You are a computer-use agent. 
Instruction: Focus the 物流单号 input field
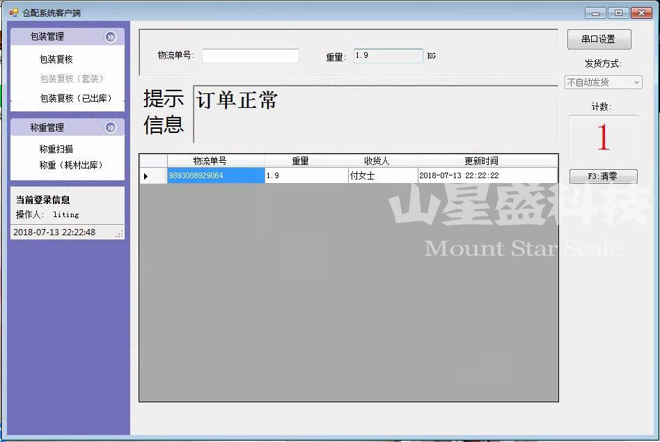[x=250, y=56]
